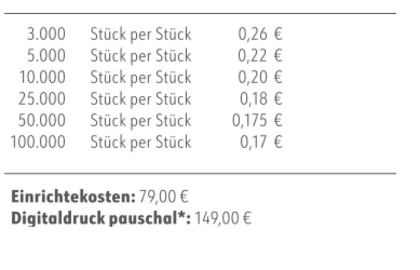Click the 100.000 quantity value
Viewport: 420px width, 270px height.
pyautogui.click(x=38, y=142)
